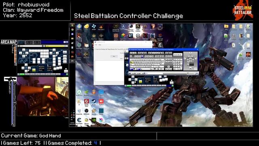259x146 pixels.
Task: Open File Explorer in the taskbar
Action: point(72,39)
